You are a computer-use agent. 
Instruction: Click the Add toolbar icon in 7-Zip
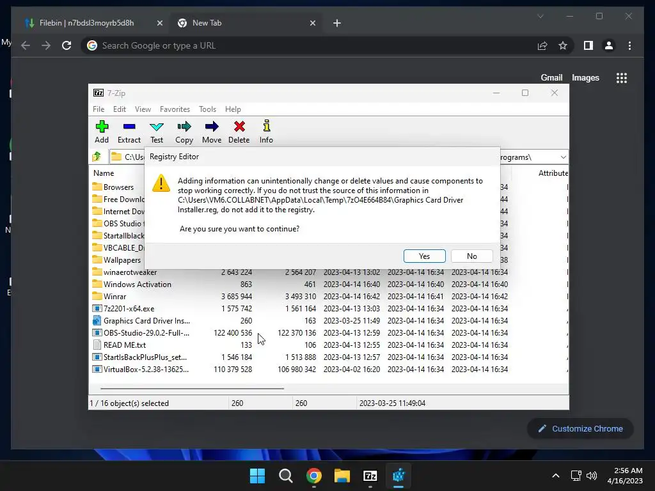102,127
